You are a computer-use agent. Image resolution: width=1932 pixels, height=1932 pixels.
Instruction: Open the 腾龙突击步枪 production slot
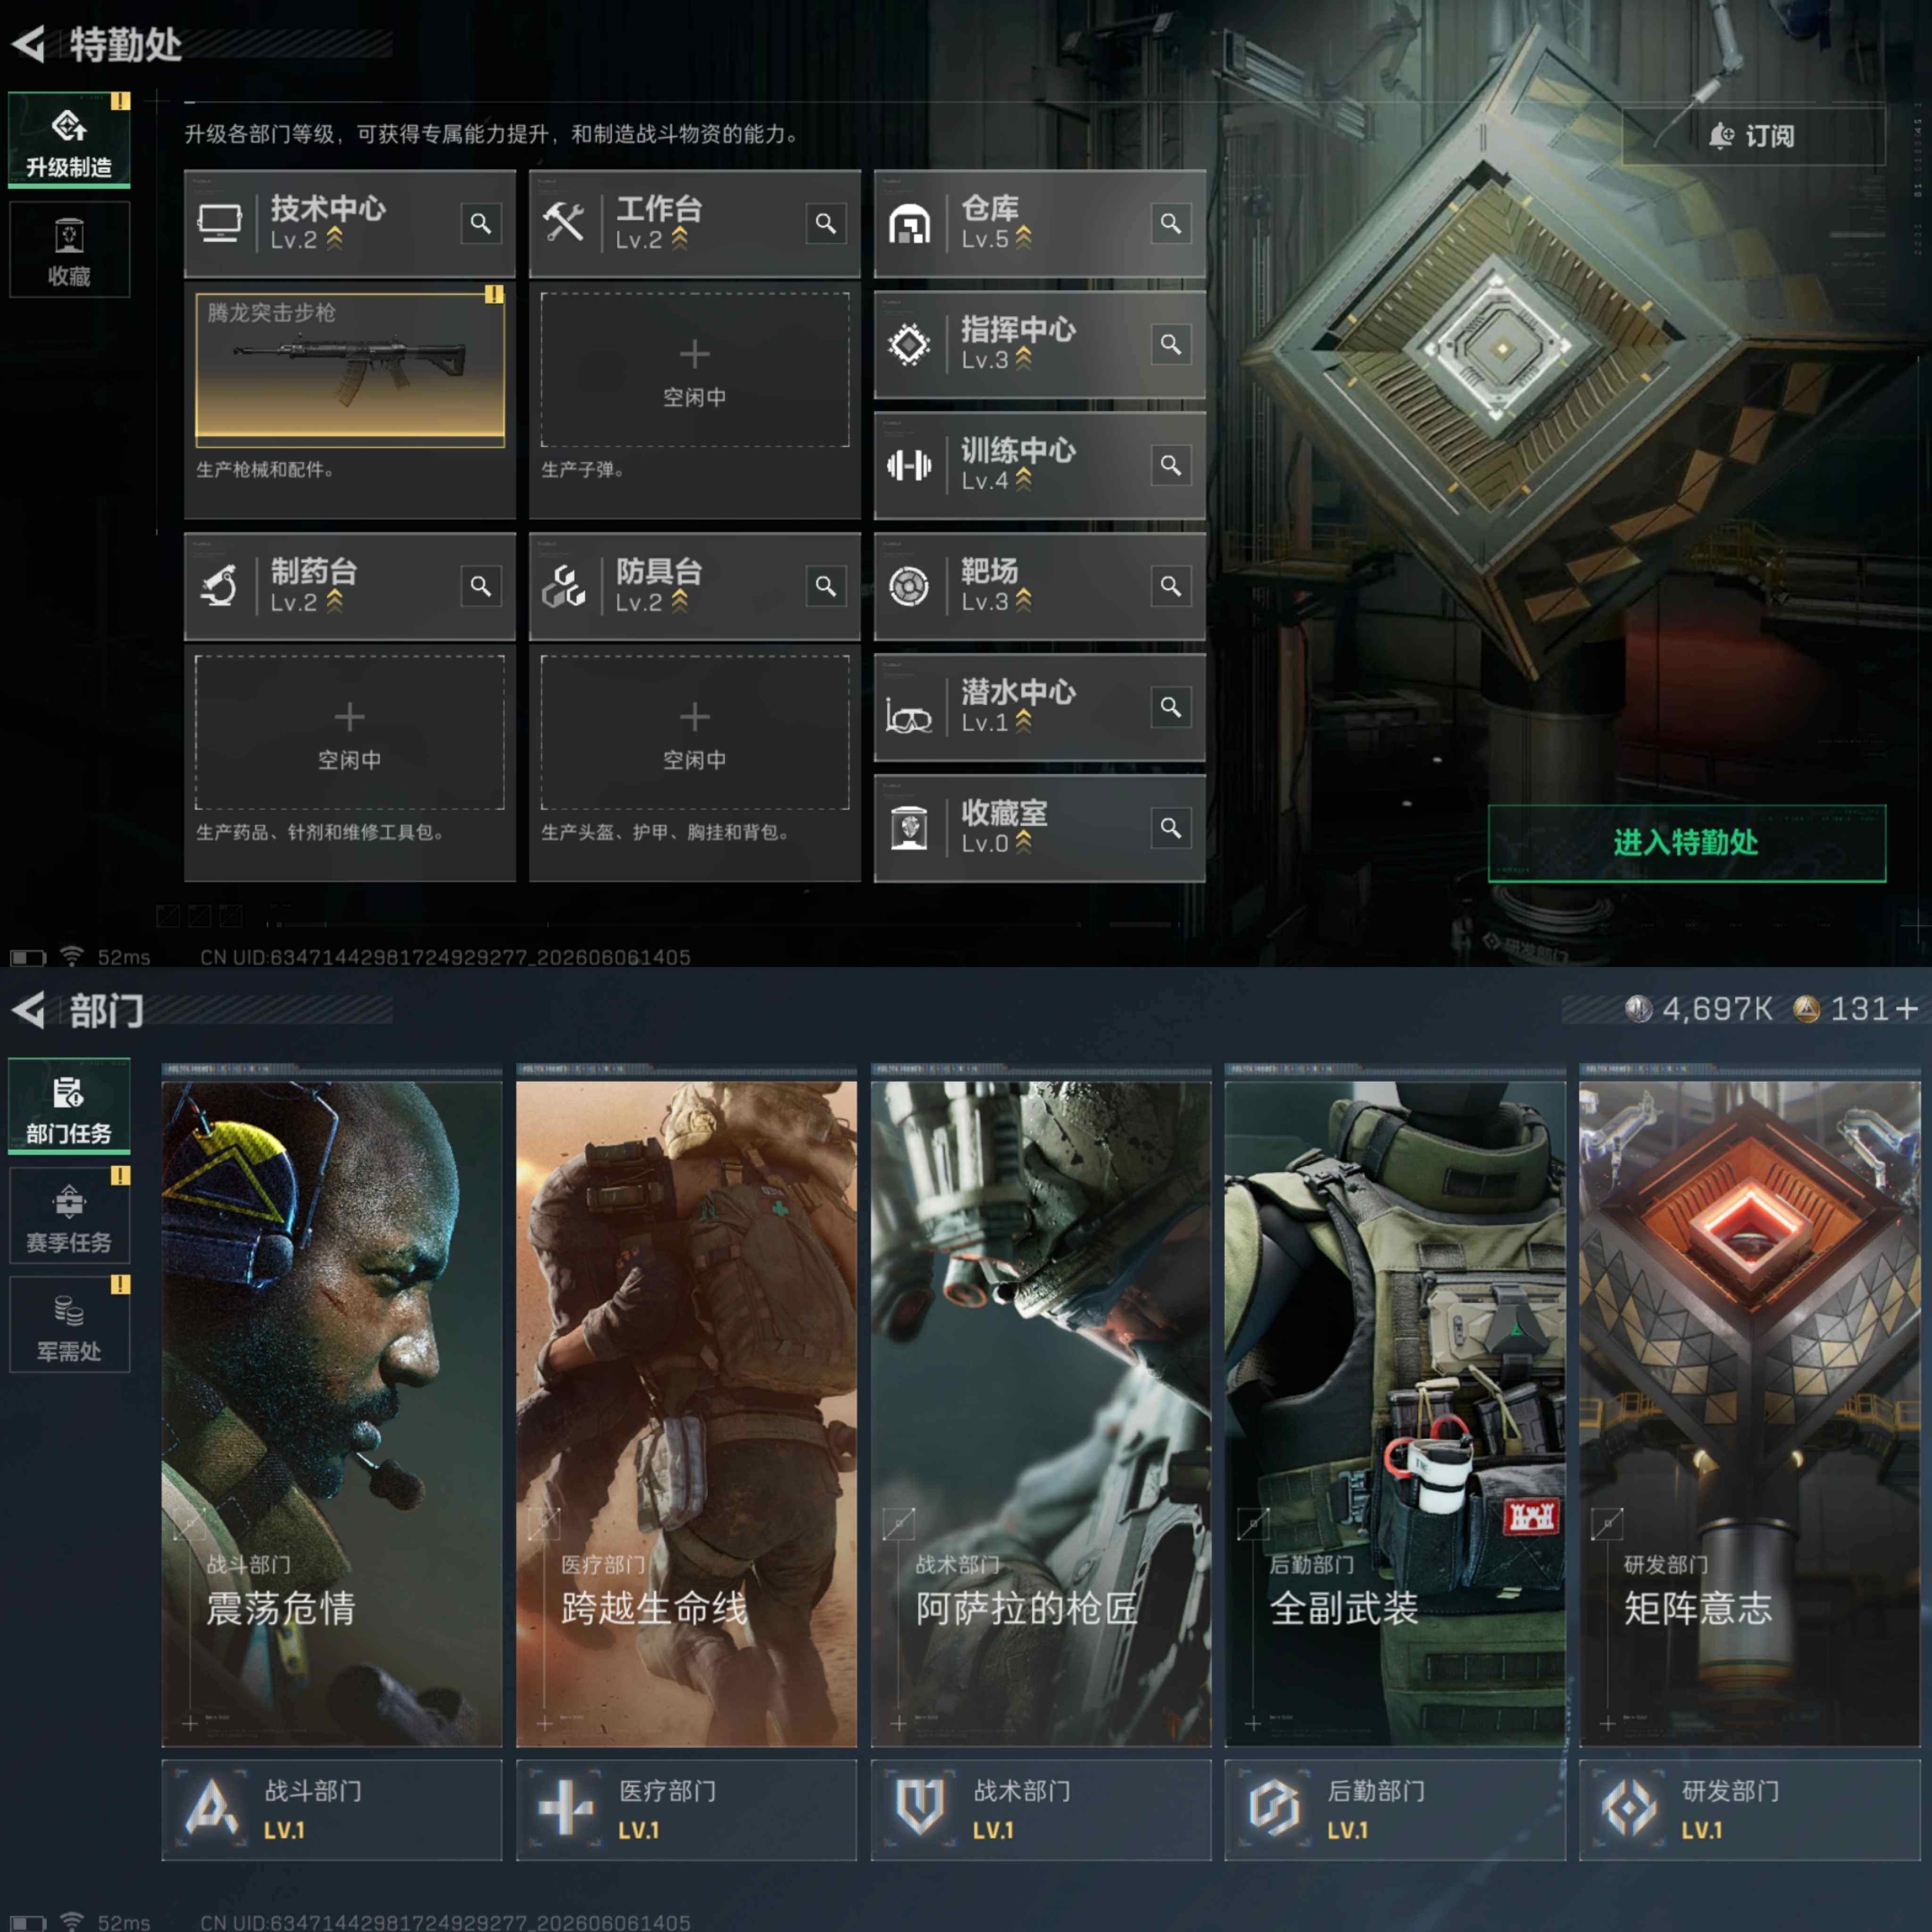350,369
